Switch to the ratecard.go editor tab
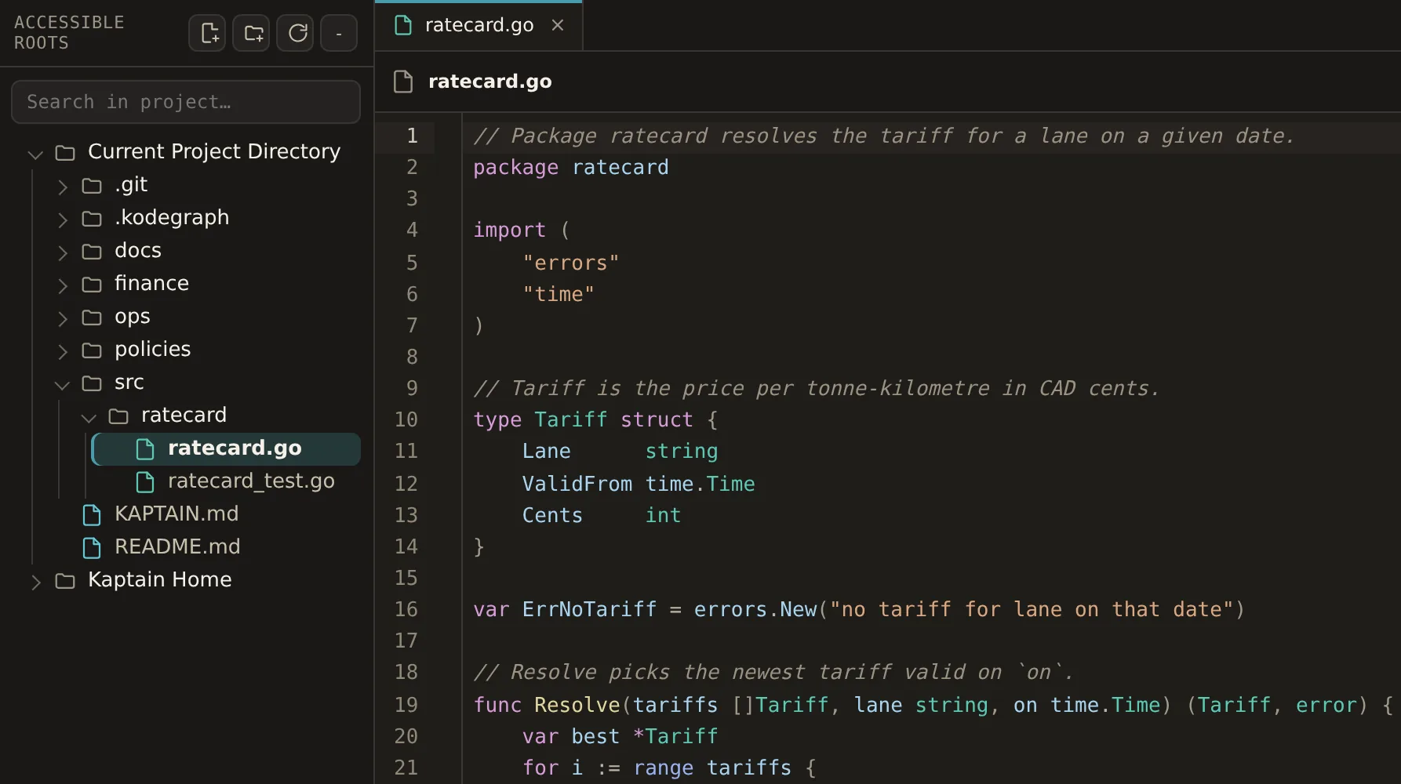Image resolution: width=1401 pixels, height=784 pixels. tap(479, 25)
